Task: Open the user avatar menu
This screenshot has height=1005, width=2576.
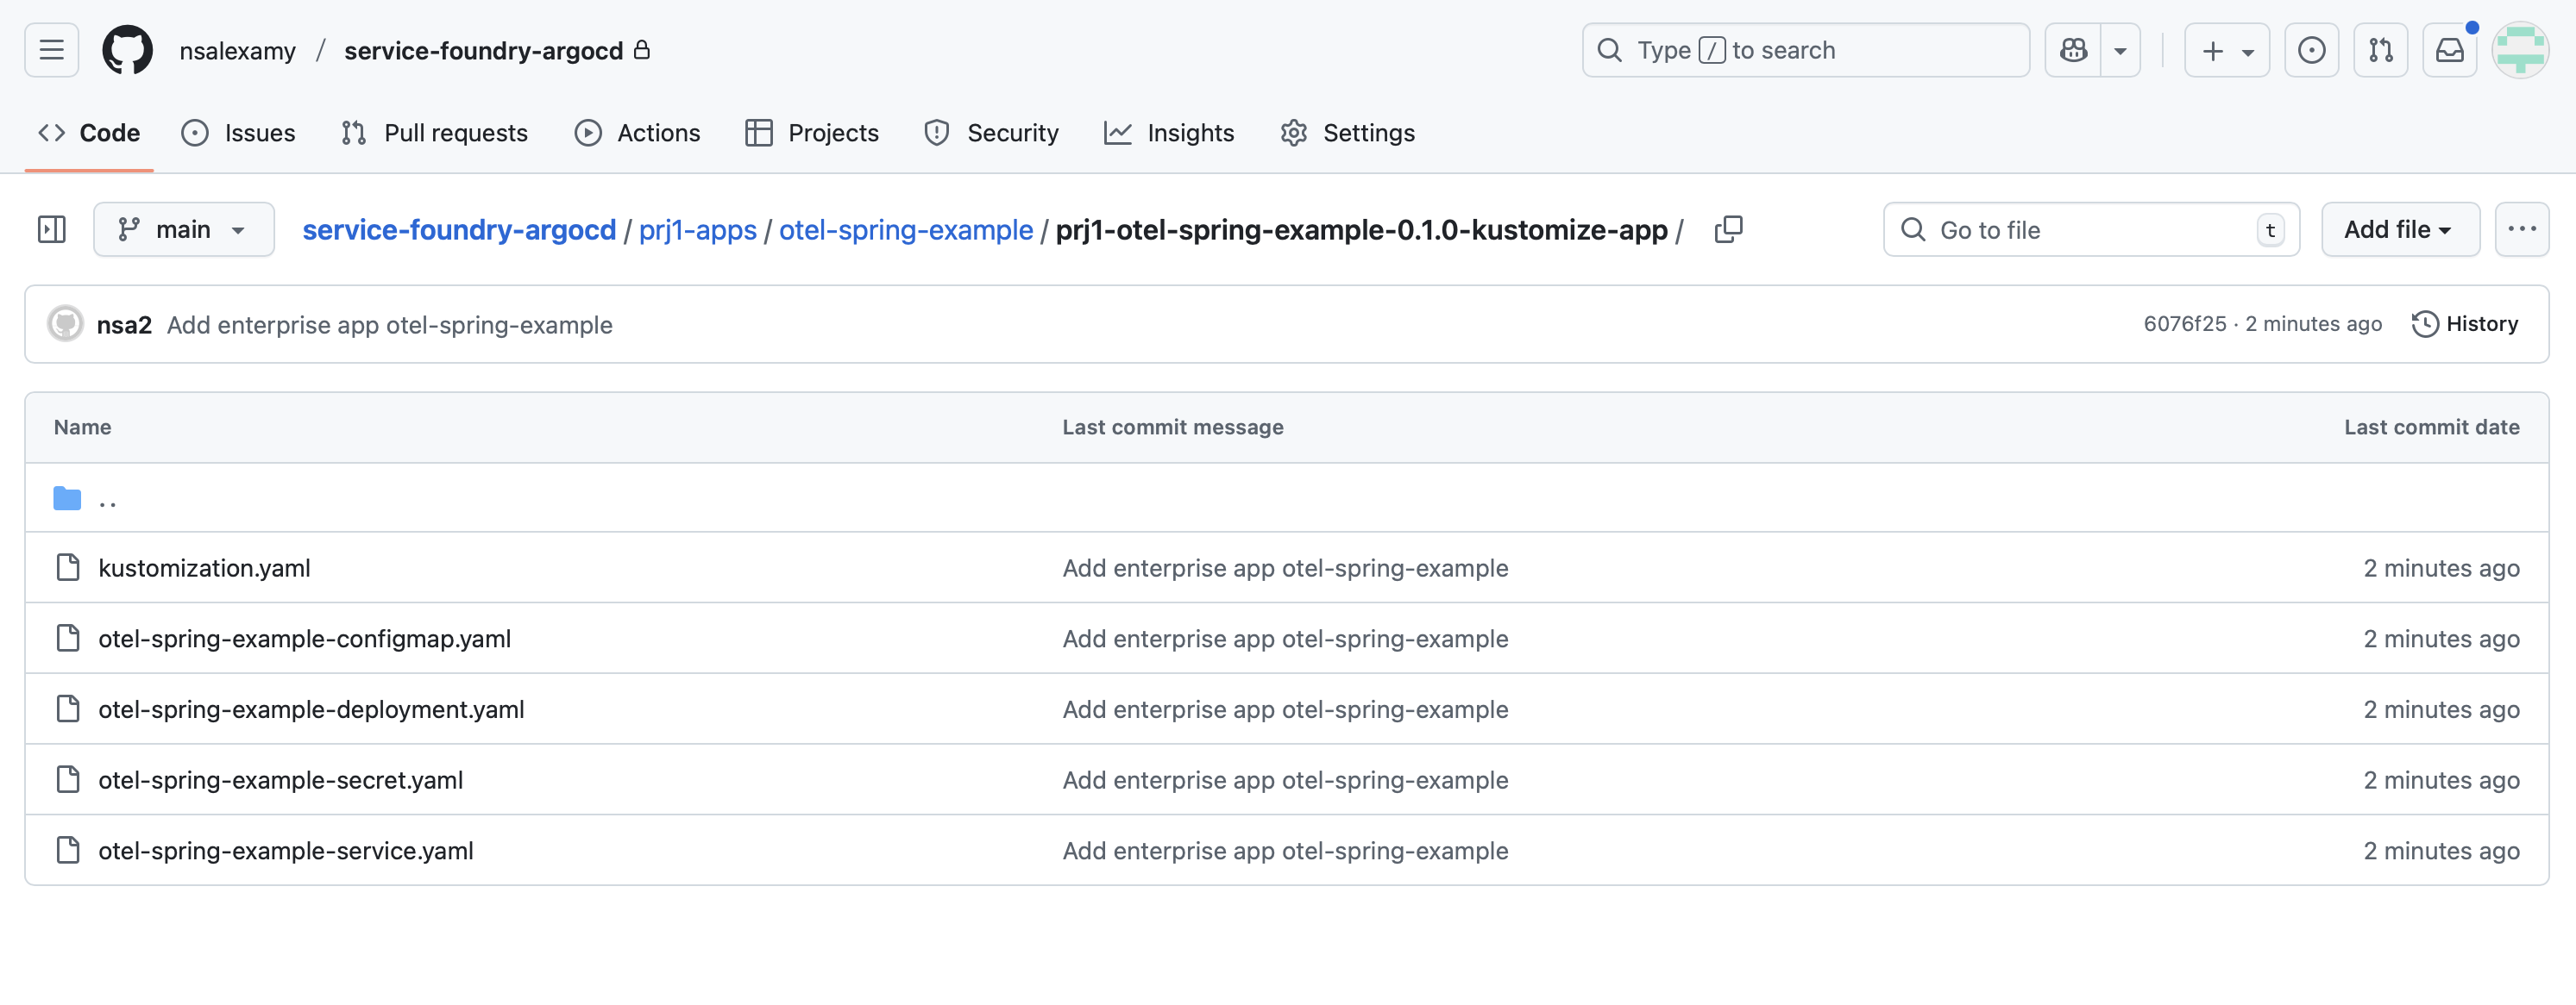Action: click(x=2520, y=50)
